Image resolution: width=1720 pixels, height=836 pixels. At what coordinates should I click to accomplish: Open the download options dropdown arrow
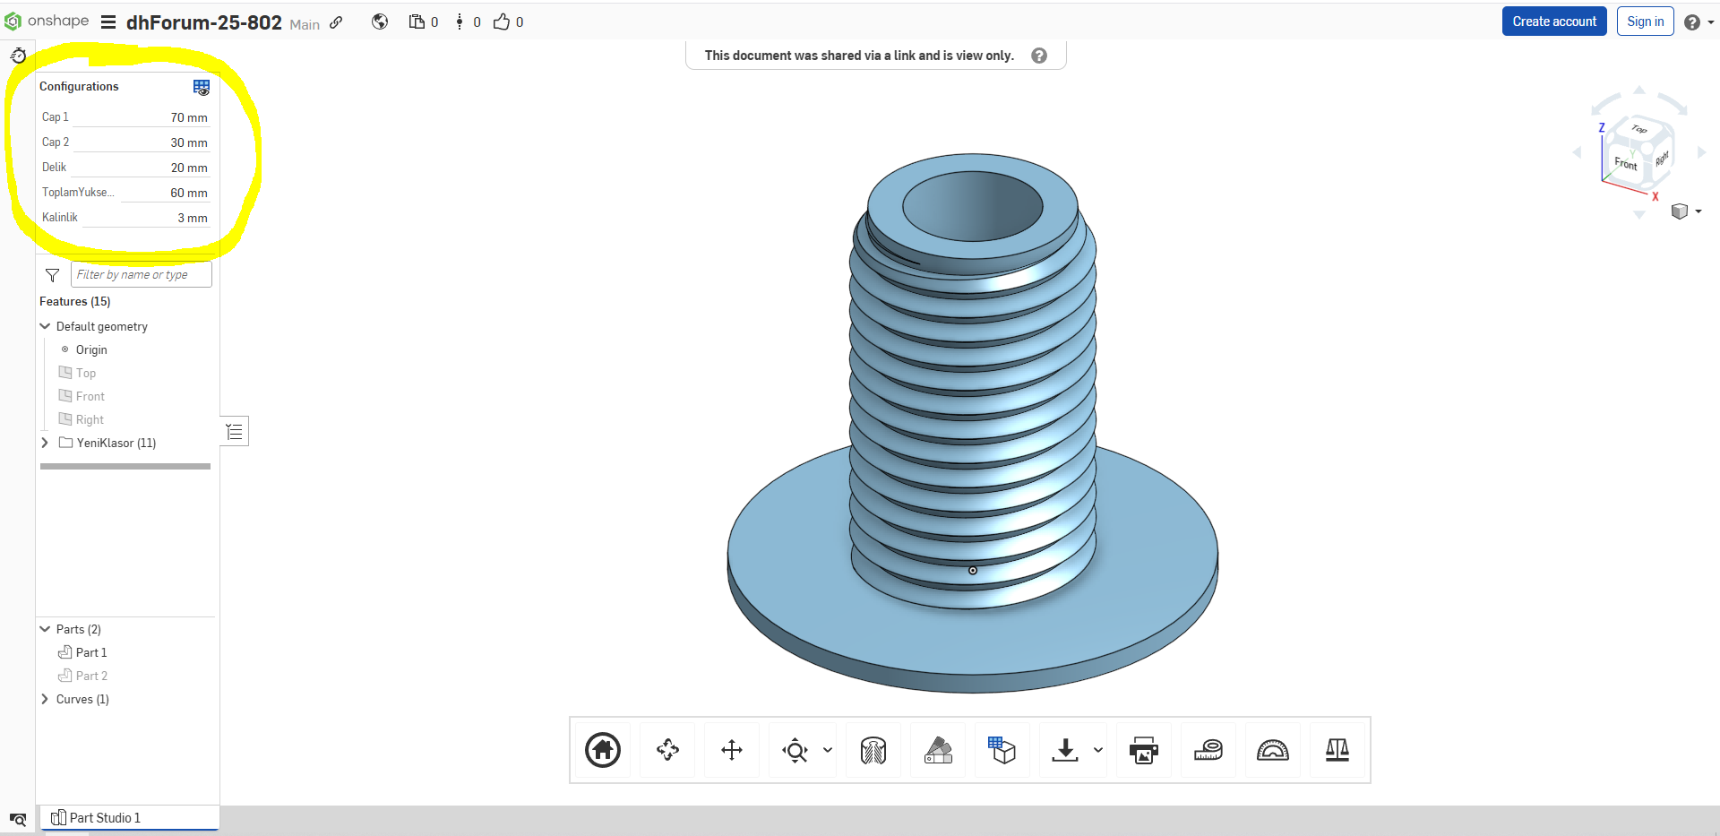1098,750
